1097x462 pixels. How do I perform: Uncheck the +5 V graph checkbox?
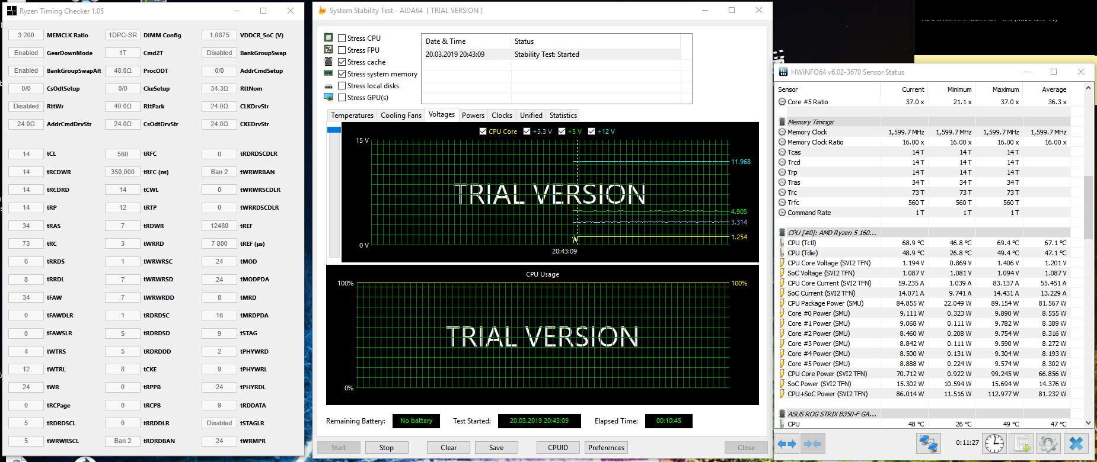pos(562,131)
